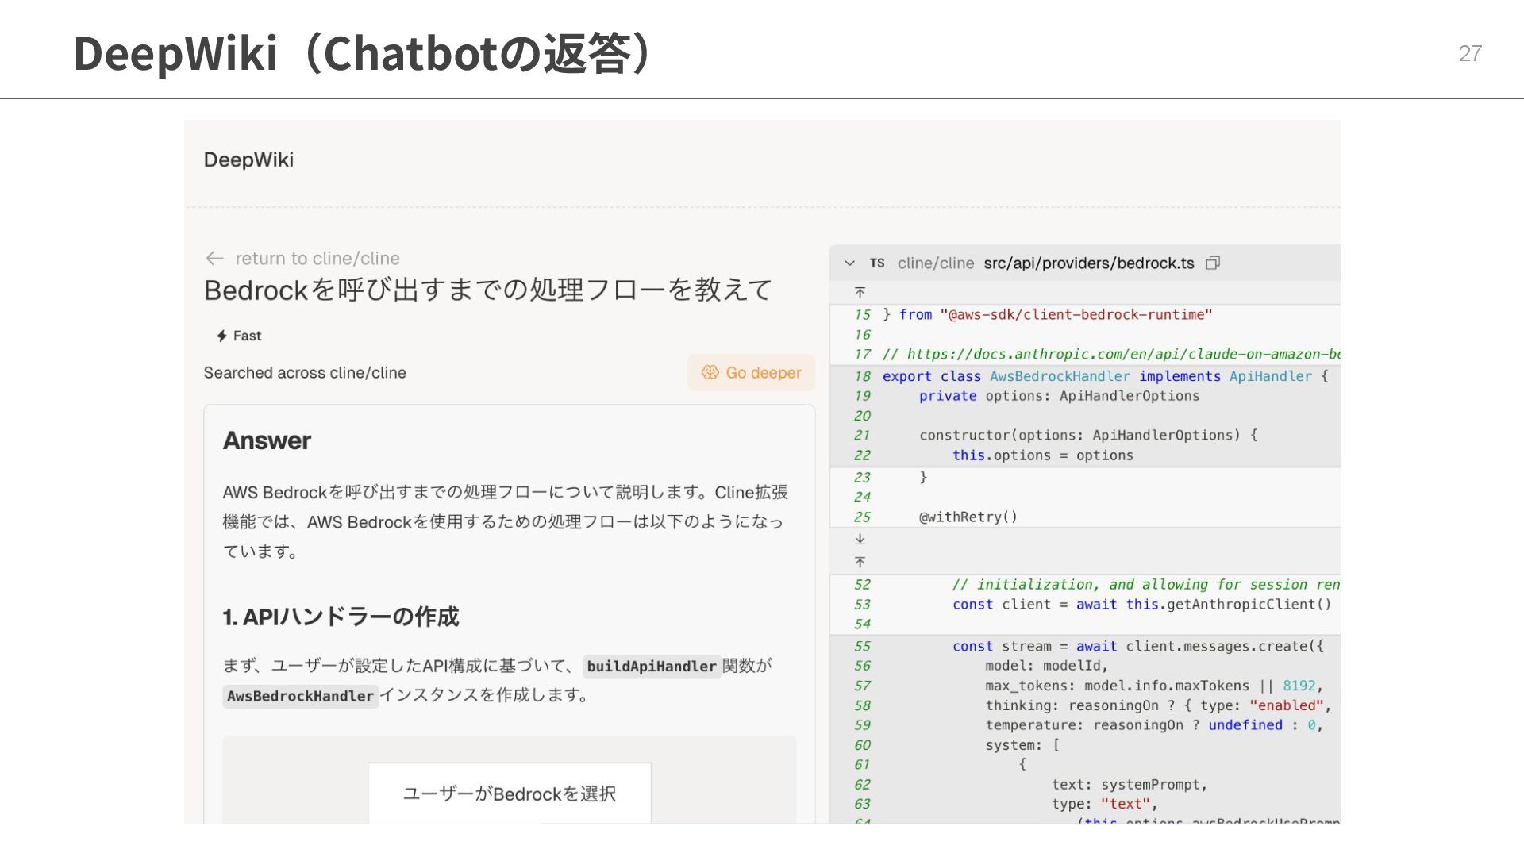Viewport: 1524px width, 857px height.
Task: Click the TS file type badge
Action: 876,263
